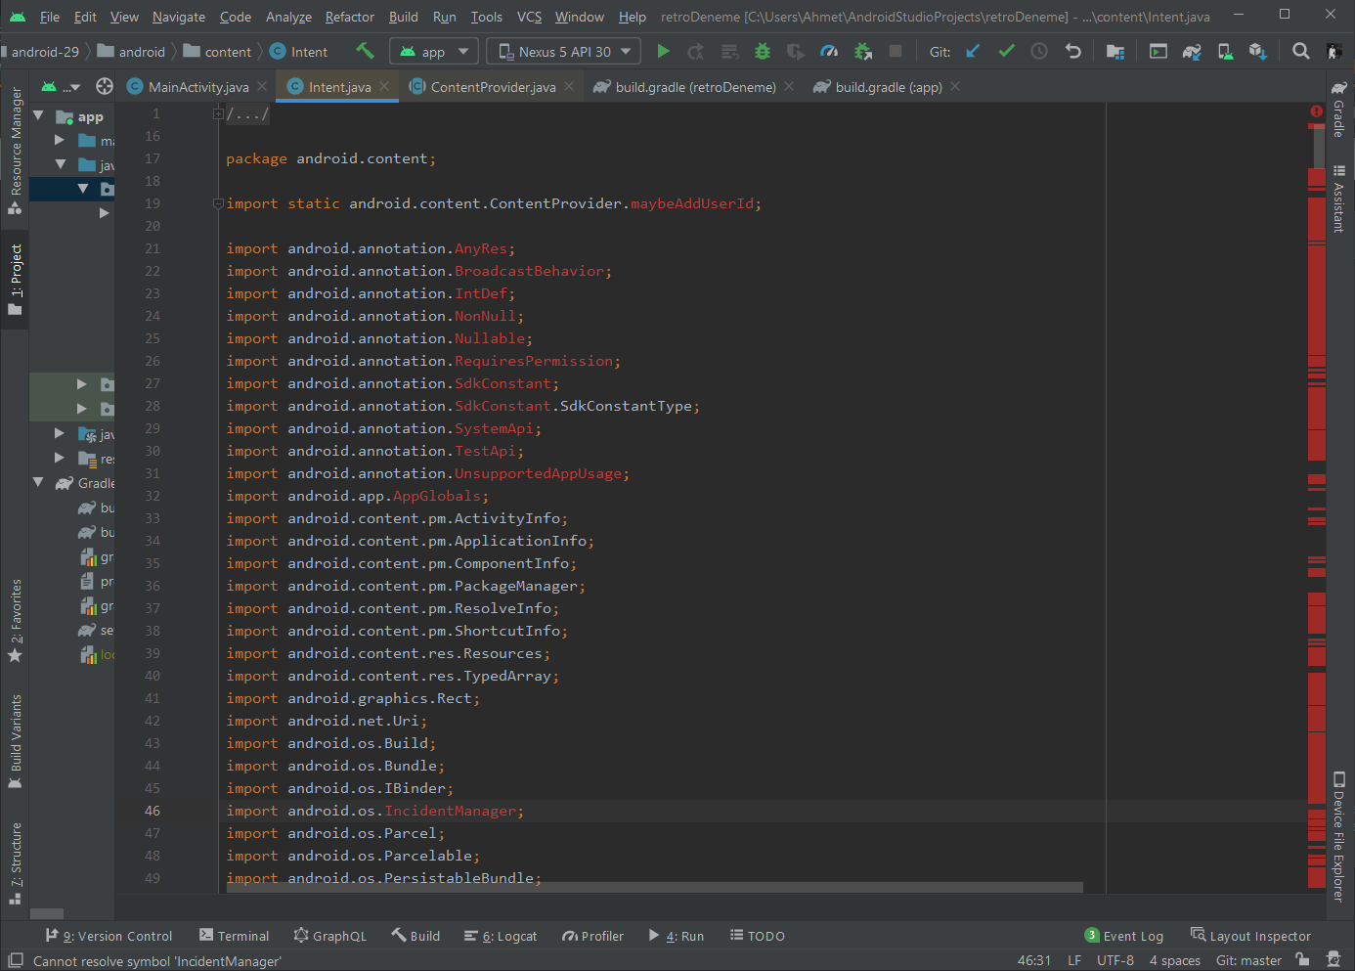This screenshot has width=1355, height=971.
Task: Toggle the Project tool window
Action: 15,279
